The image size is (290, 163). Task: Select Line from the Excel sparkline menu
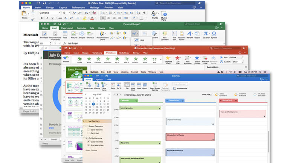point(142,40)
